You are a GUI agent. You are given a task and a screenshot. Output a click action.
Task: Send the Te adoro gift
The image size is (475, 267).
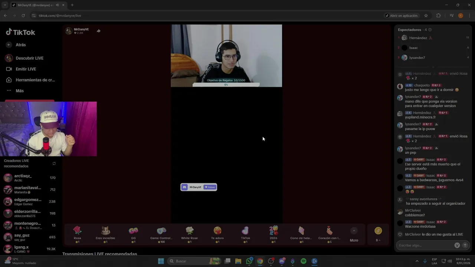click(x=217, y=235)
